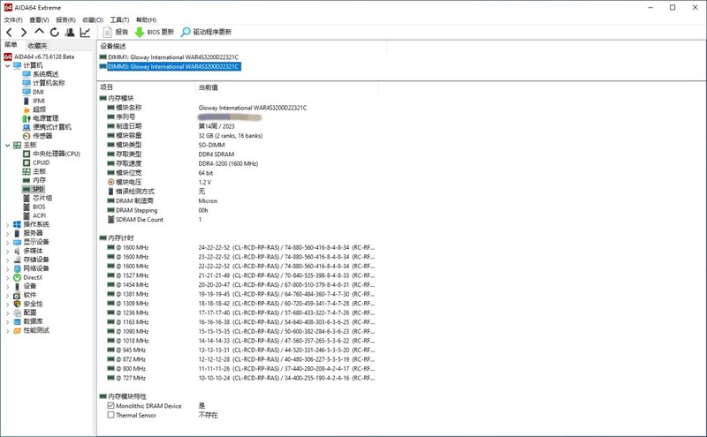The height and width of the screenshot is (437, 707).
Task: Open the 报告(R) menu
Action: 65,19
